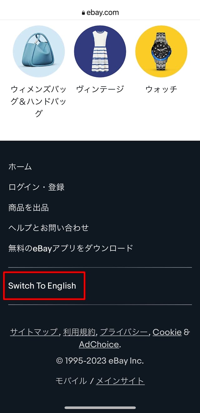Viewport: 200px width, 413px height.
Task: Tap the ebay.com address text
Action: [102, 13]
